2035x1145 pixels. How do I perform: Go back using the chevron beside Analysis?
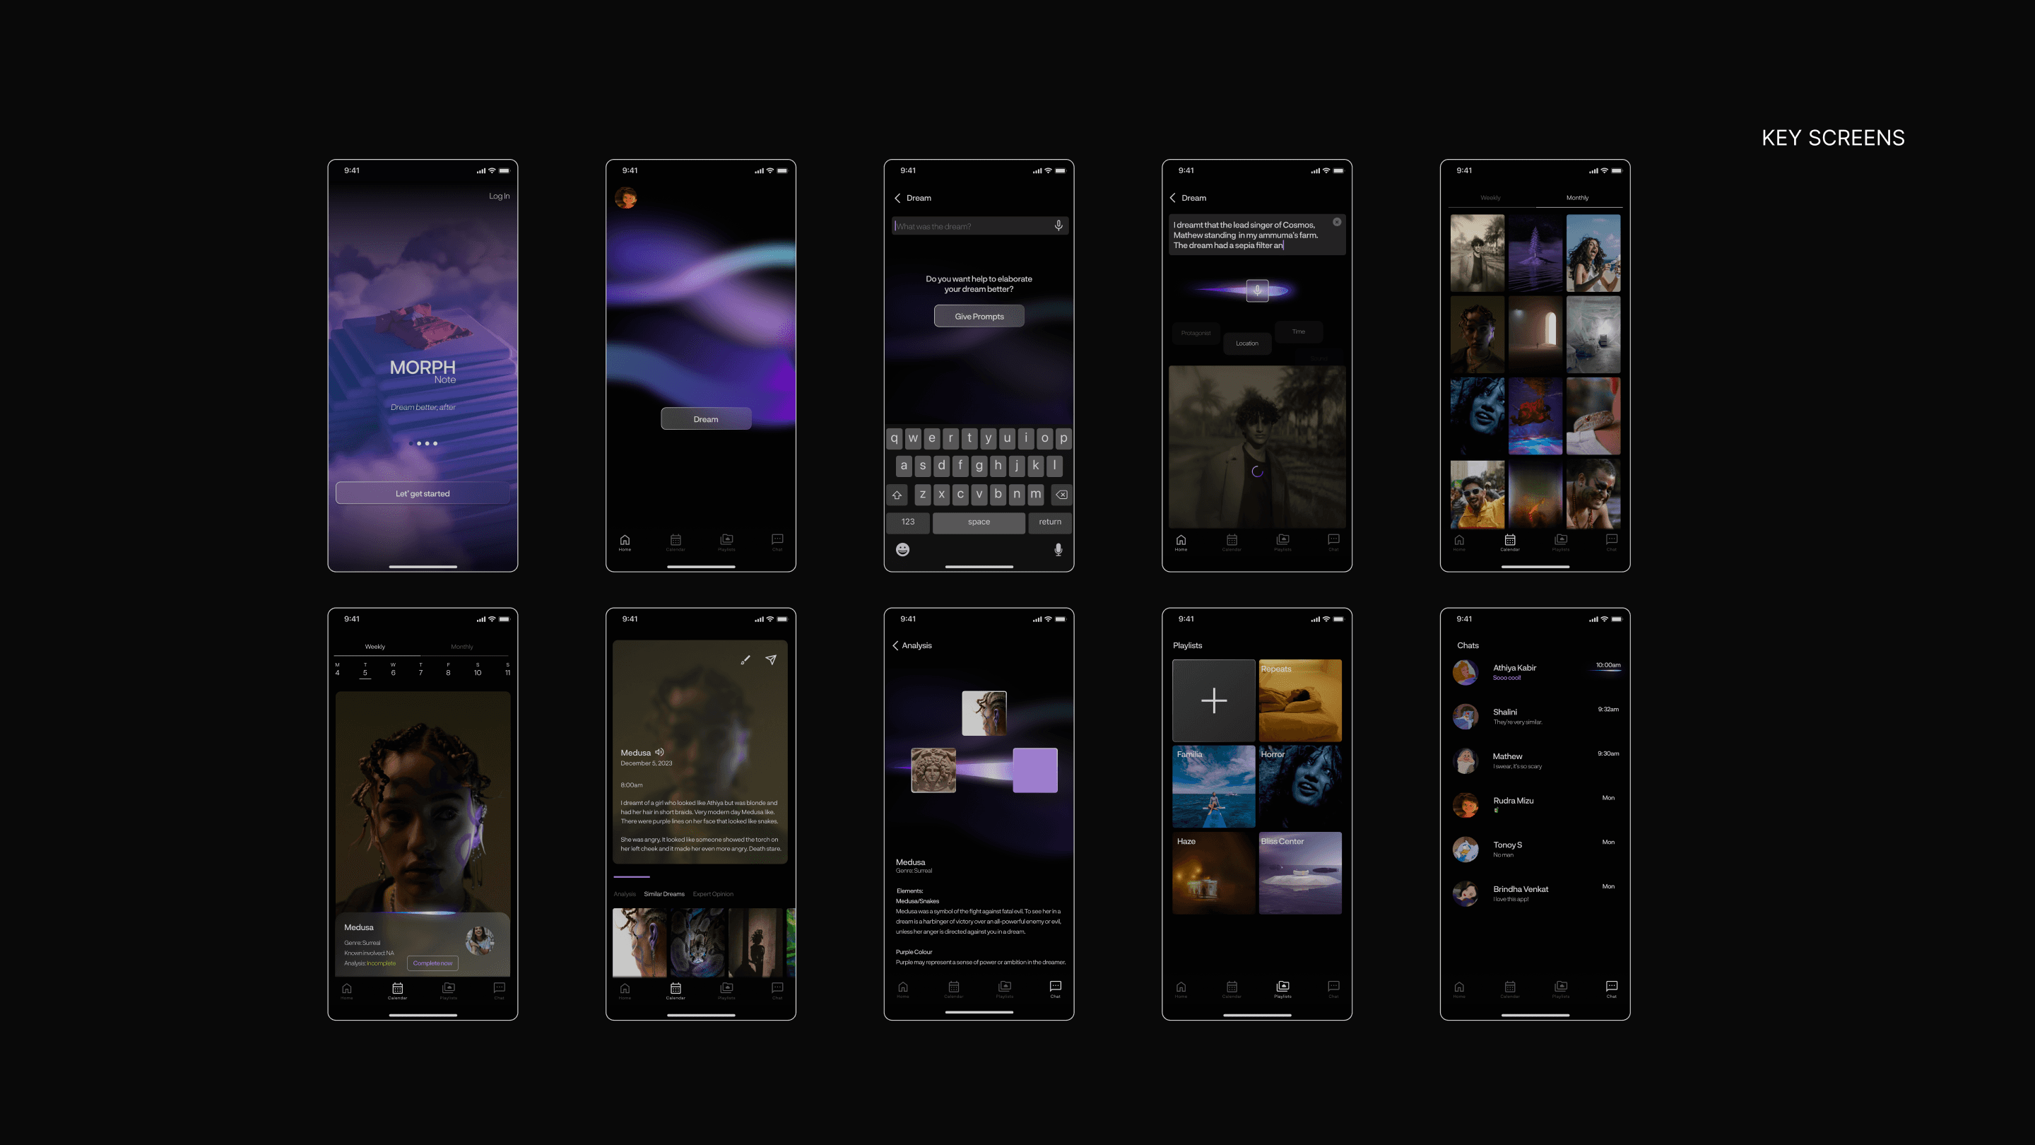[x=895, y=645]
